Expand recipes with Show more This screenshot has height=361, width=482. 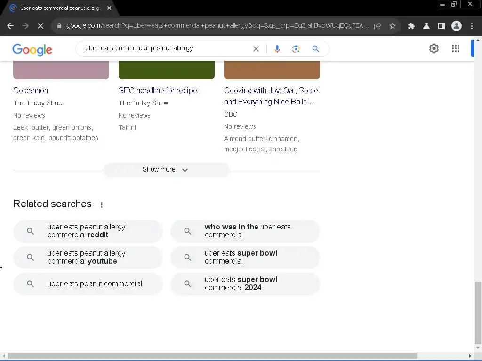[166, 170]
